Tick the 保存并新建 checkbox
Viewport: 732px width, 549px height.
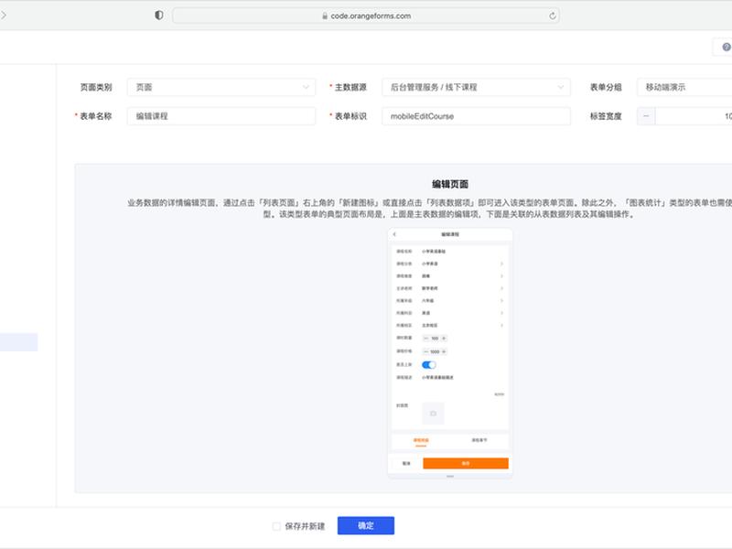coord(276,526)
